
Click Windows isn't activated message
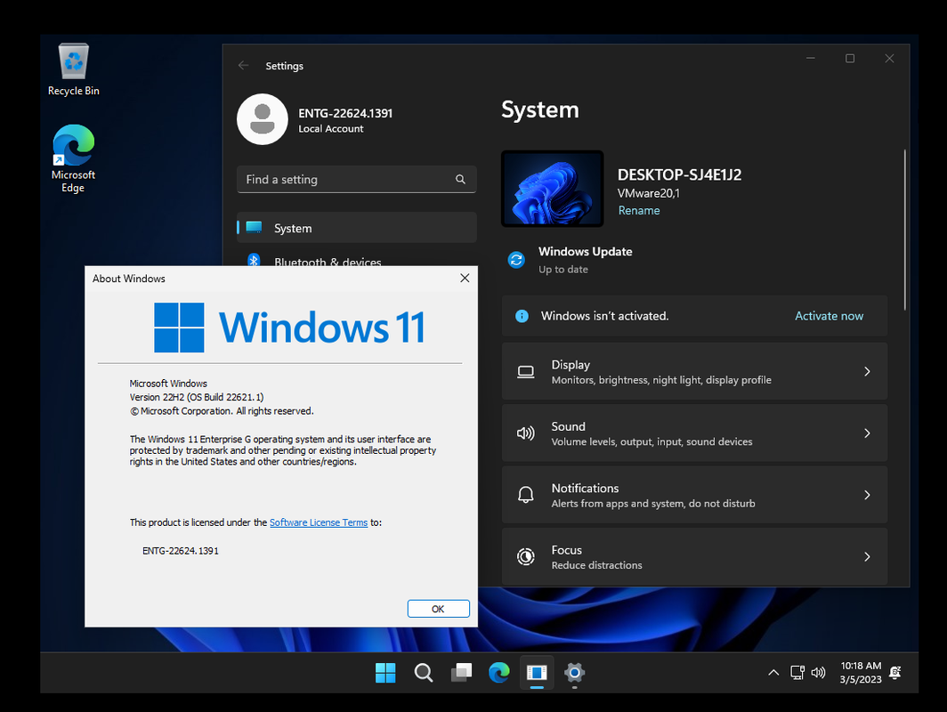coord(604,316)
